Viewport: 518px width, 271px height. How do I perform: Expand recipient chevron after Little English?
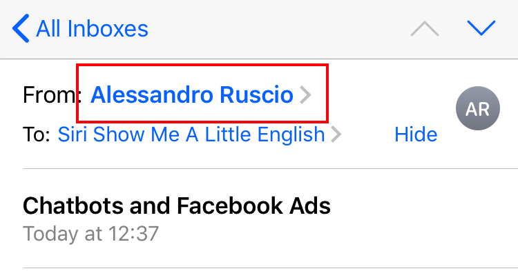coord(336,134)
